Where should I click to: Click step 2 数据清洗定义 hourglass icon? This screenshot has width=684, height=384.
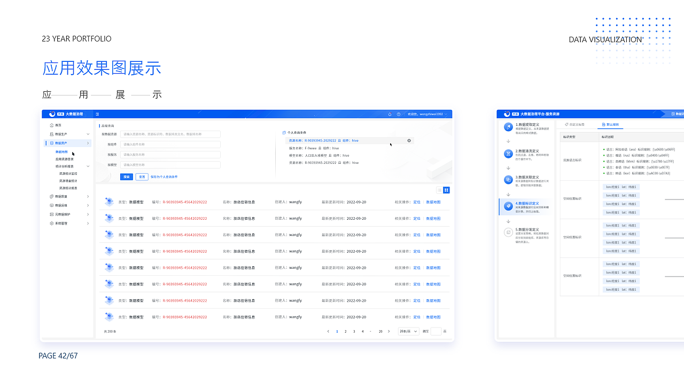[508, 154]
